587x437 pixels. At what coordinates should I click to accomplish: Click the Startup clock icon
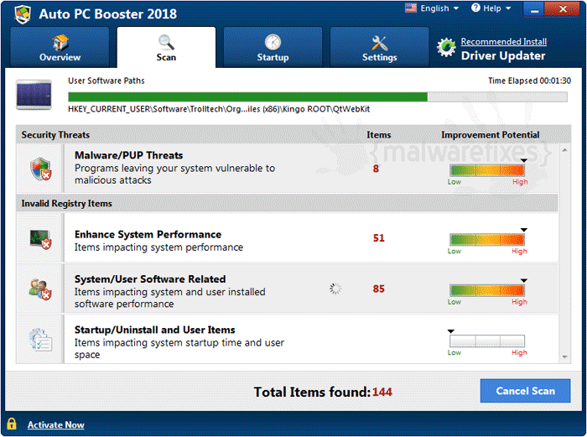(x=273, y=42)
